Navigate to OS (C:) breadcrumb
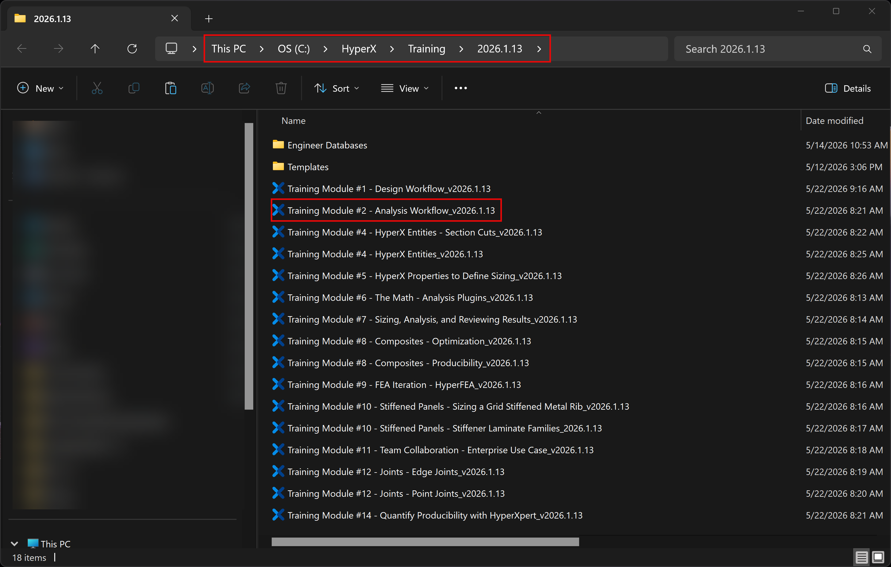The width and height of the screenshot is (891, 567). point(294,49)
